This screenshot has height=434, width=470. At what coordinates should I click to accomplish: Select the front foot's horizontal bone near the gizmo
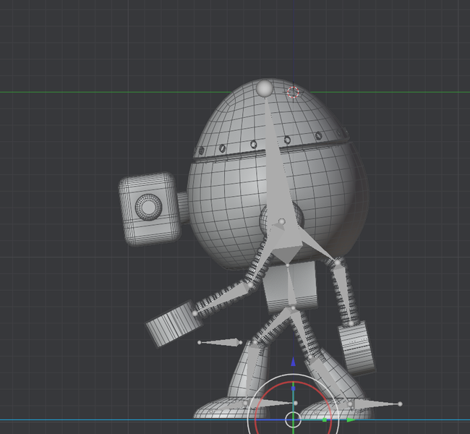tap(270, 404)
